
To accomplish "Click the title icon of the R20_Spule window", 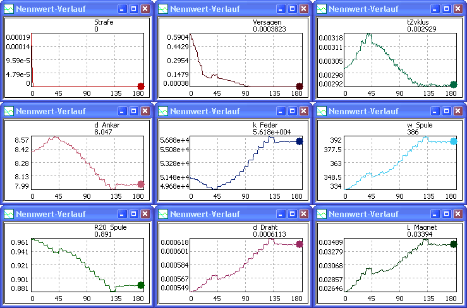I will point(8,213).
